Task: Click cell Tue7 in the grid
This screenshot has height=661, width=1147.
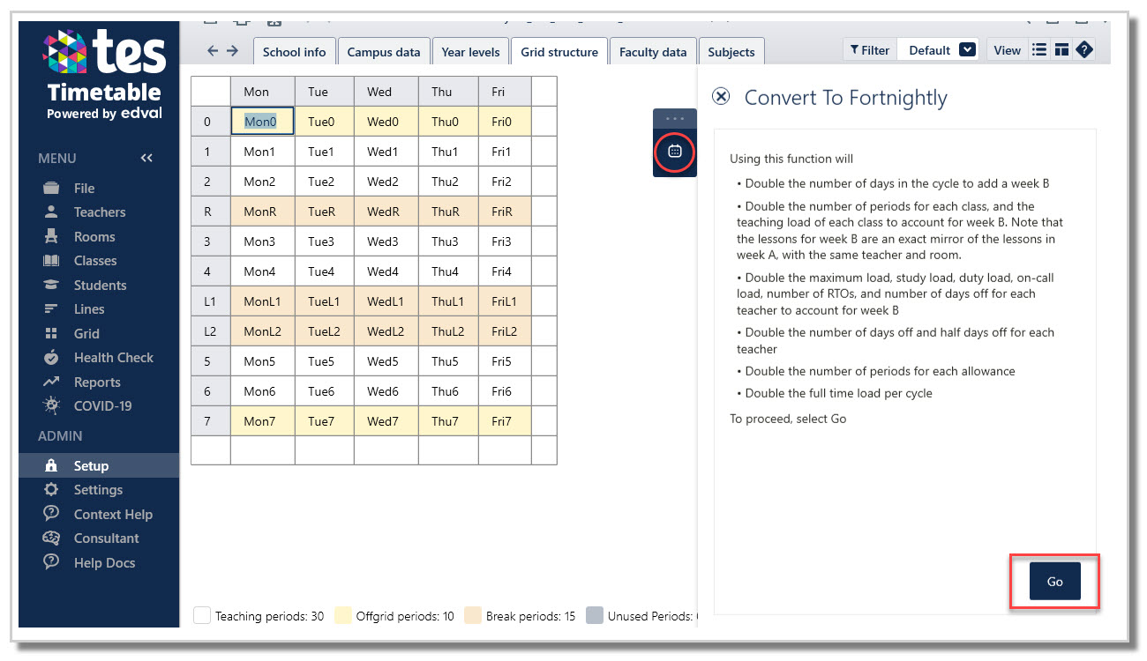Action: pos(325,421)
